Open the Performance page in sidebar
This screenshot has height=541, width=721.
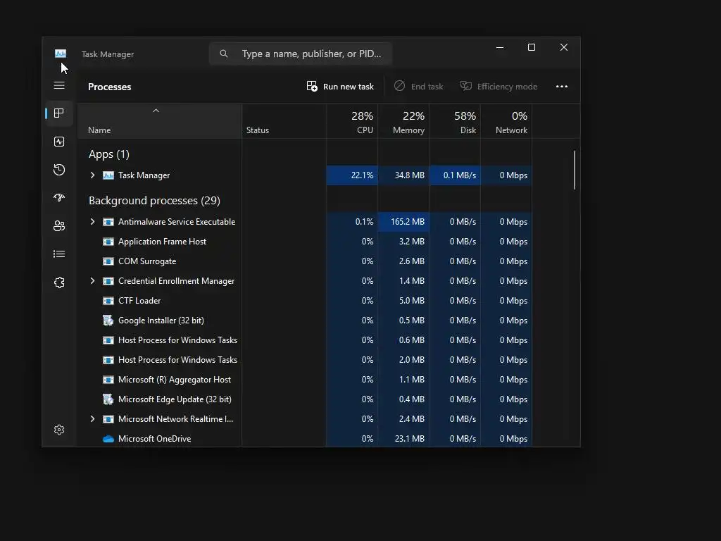coord(59,142)
